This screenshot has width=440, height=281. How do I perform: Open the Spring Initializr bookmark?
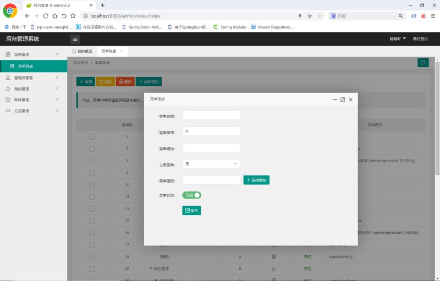230,27
